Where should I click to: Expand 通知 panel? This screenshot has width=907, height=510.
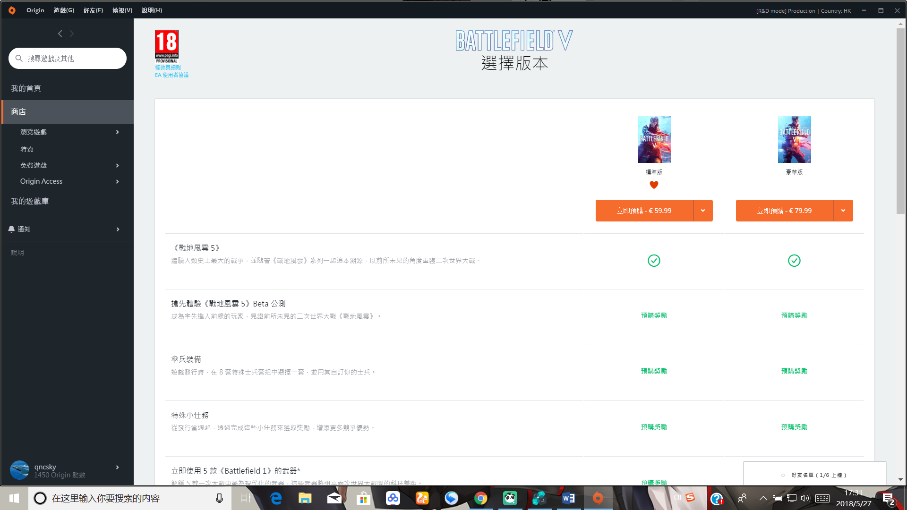[118, 229]
